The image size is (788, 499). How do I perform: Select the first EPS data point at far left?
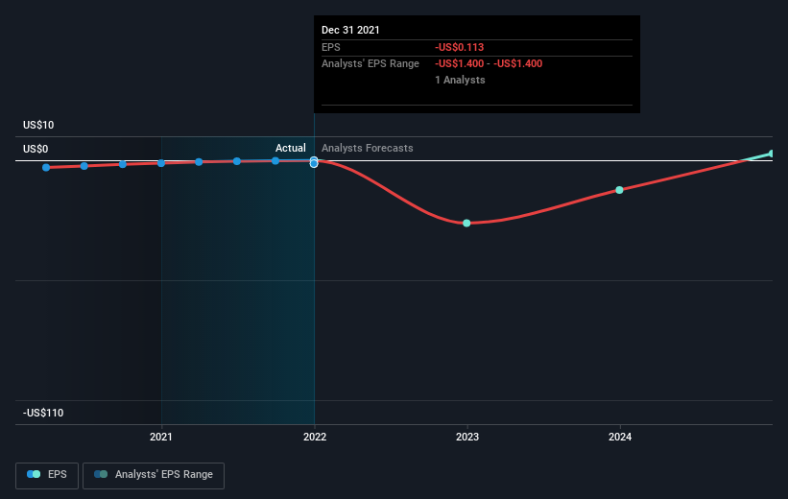click(x=46, y=167)
